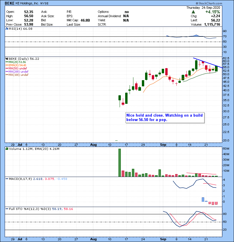
Task: Click the MACD histogram value -0.458
Action: 62,179
